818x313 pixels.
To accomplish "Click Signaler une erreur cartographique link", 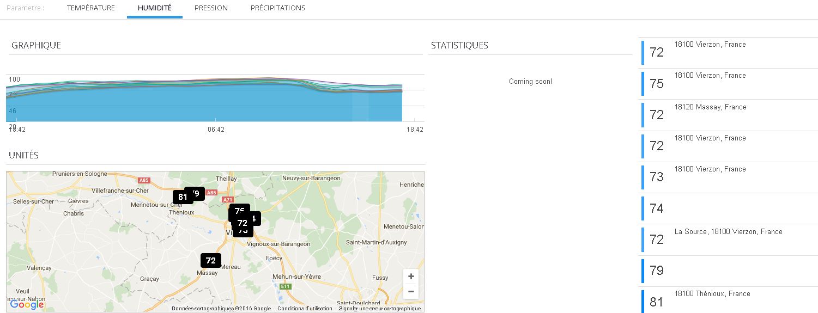I will coord(380,309).
